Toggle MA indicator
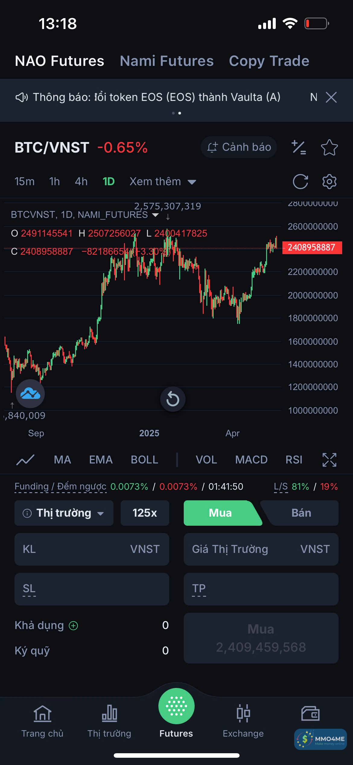The image size is (353, 765). (x=62, y=460)
